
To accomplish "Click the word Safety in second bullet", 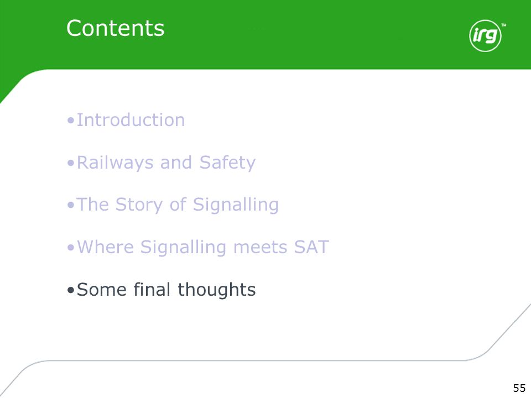I will pos(227,163).
